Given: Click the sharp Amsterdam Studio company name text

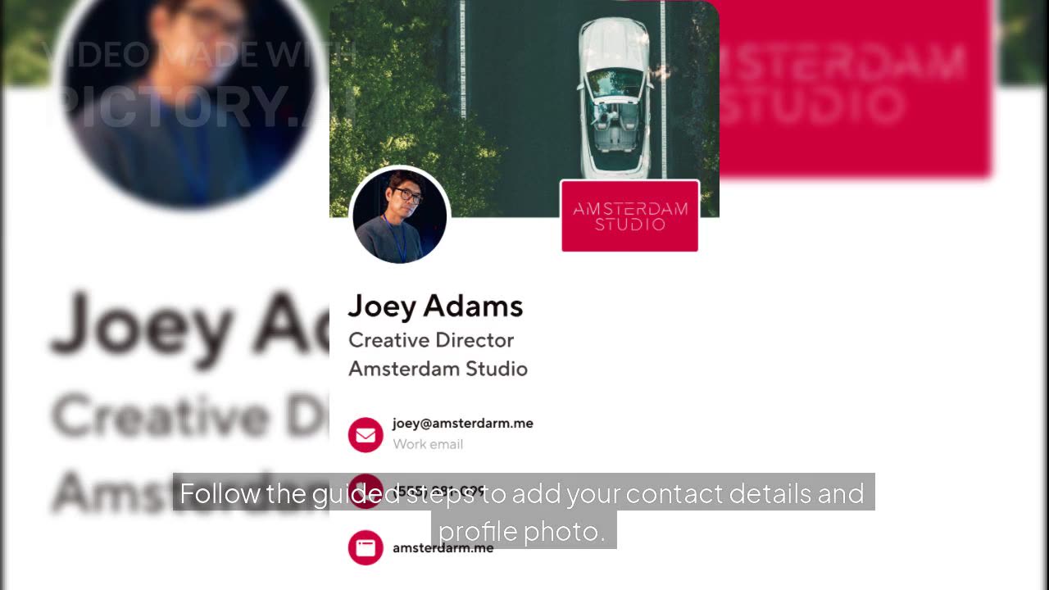Looking at the screenshot, I should click(x=438, y=369).
